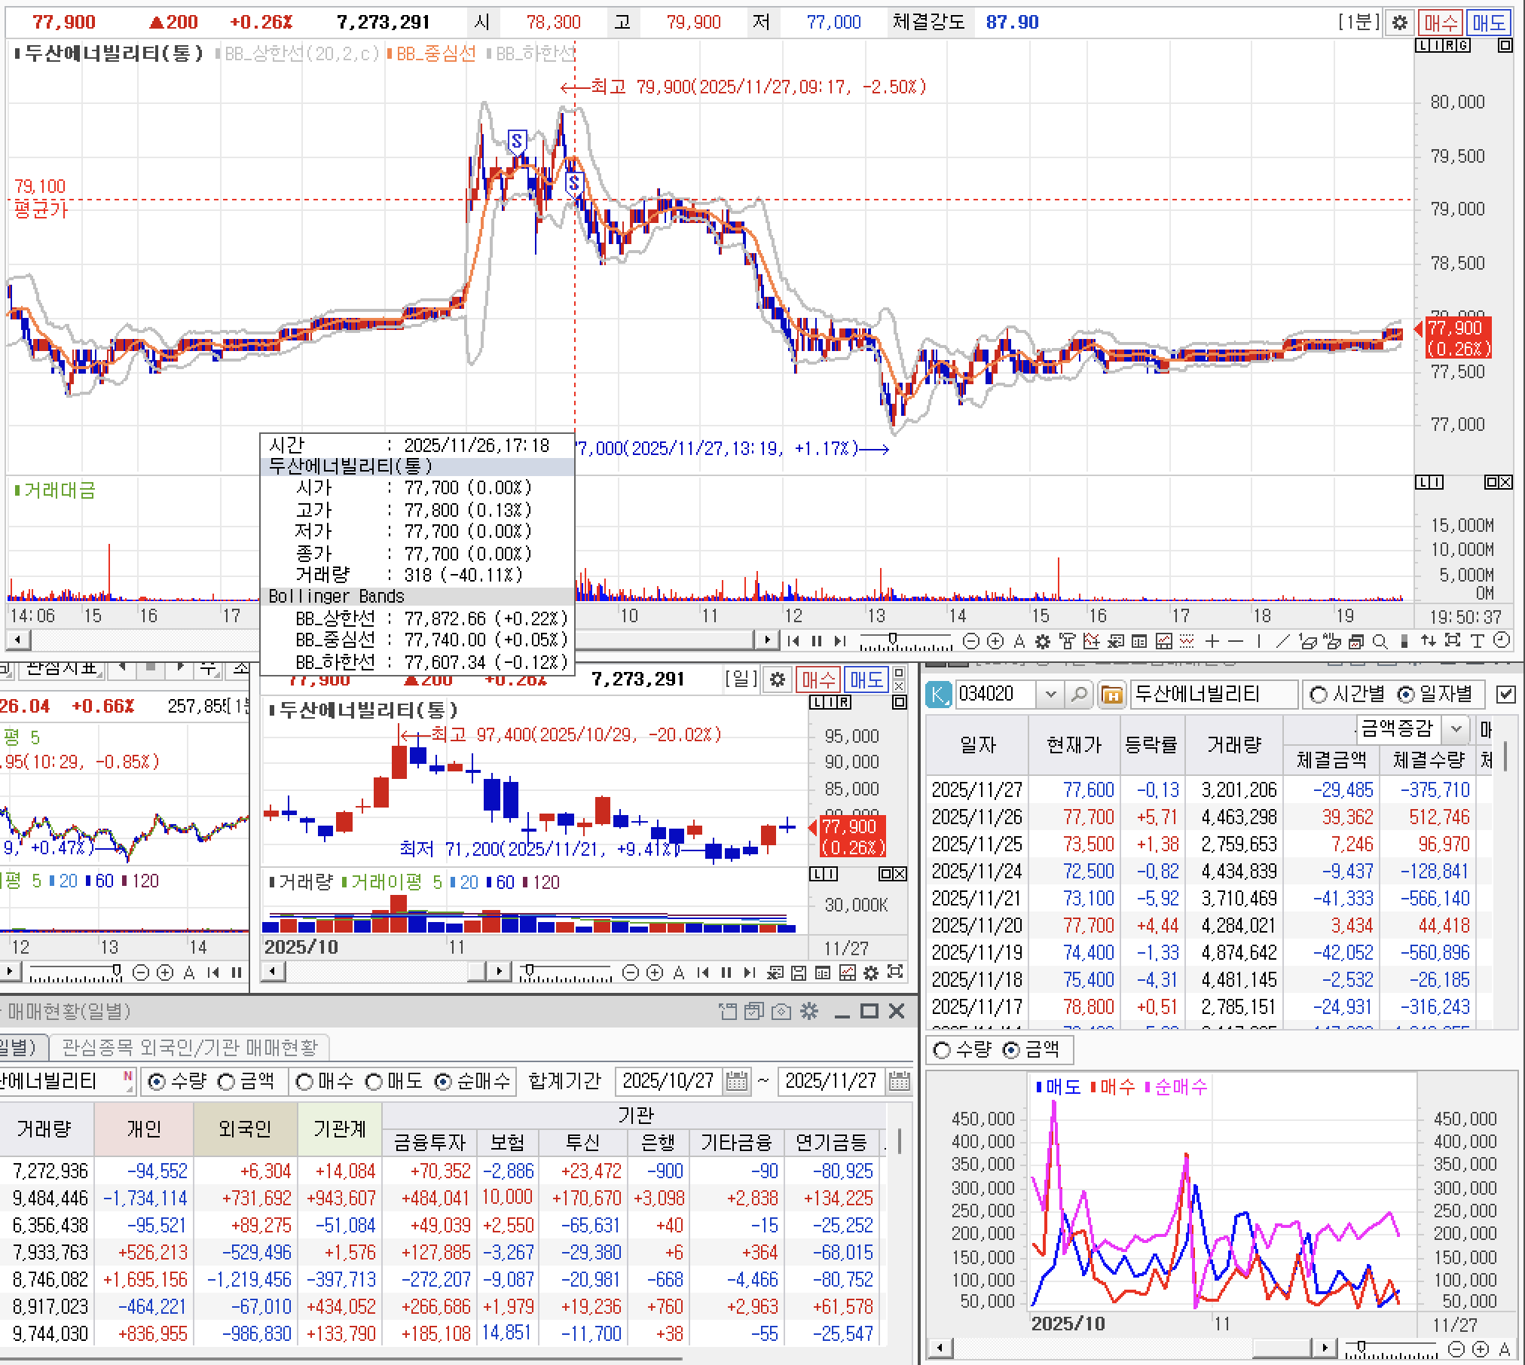
Task: Open start date 2025/10/27 calendar picker
Action: [736, 1082]
